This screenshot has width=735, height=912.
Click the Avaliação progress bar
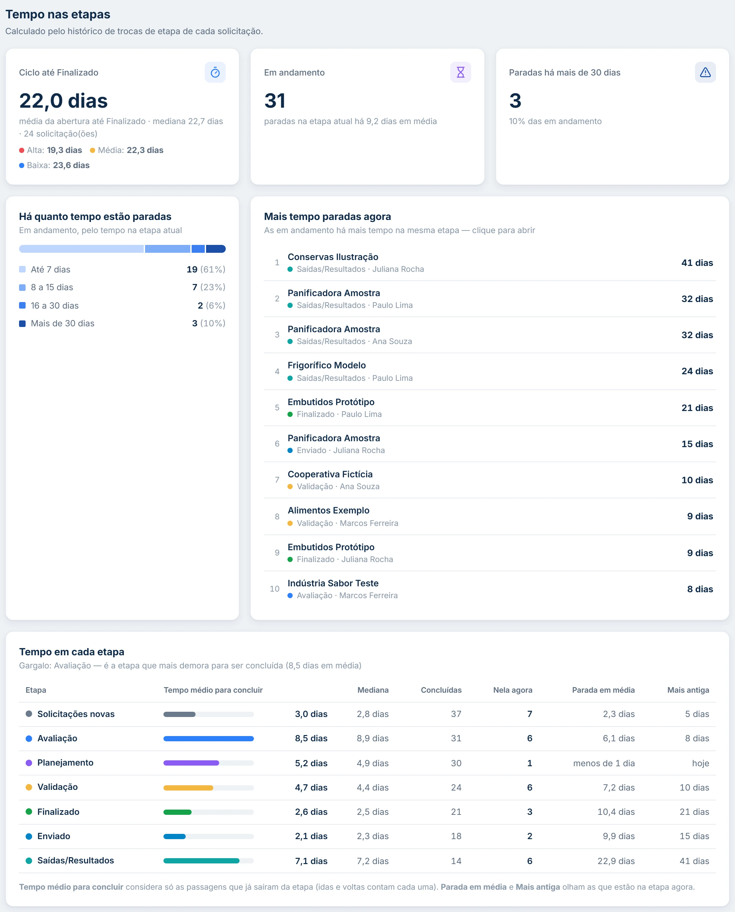point(208,738)
